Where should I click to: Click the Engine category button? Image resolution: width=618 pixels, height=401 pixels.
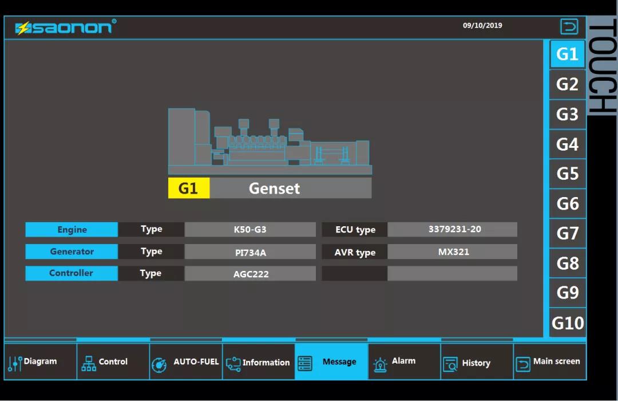coord(72,230)
